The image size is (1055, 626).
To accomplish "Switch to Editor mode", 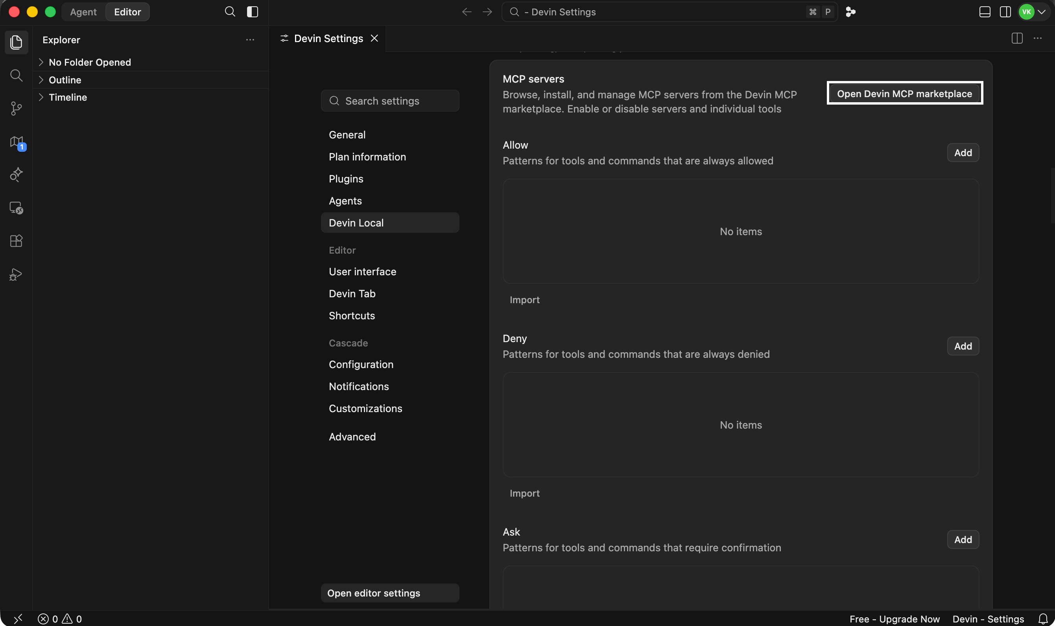I will (x=127, y=12).
